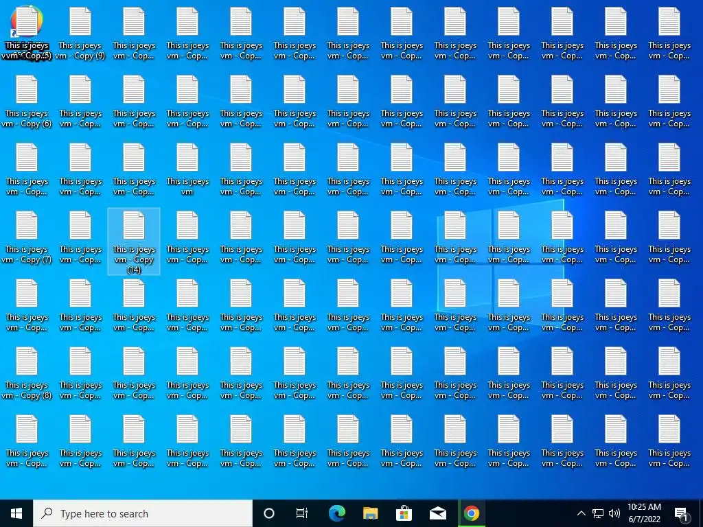Image resolution: width=703 pixels, height=527 pixels.
Task: Switch to Google Chrome on the taskbar
Action: pos(471,513)
